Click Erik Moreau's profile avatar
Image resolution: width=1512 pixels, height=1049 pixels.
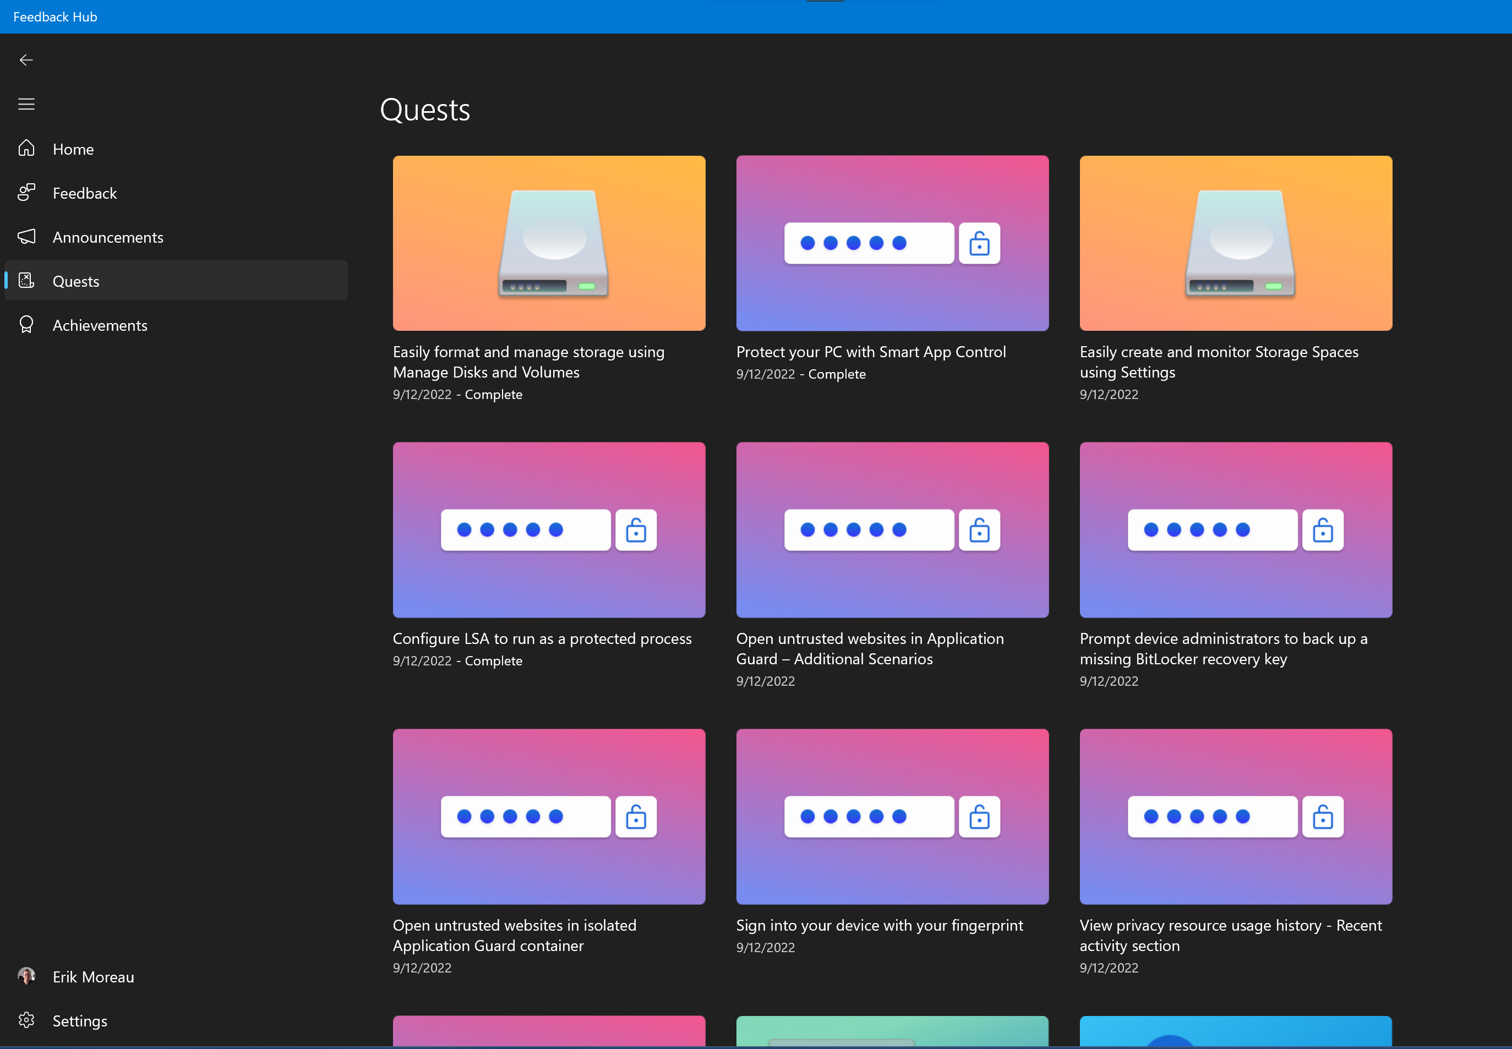click(x=26, y=976)
